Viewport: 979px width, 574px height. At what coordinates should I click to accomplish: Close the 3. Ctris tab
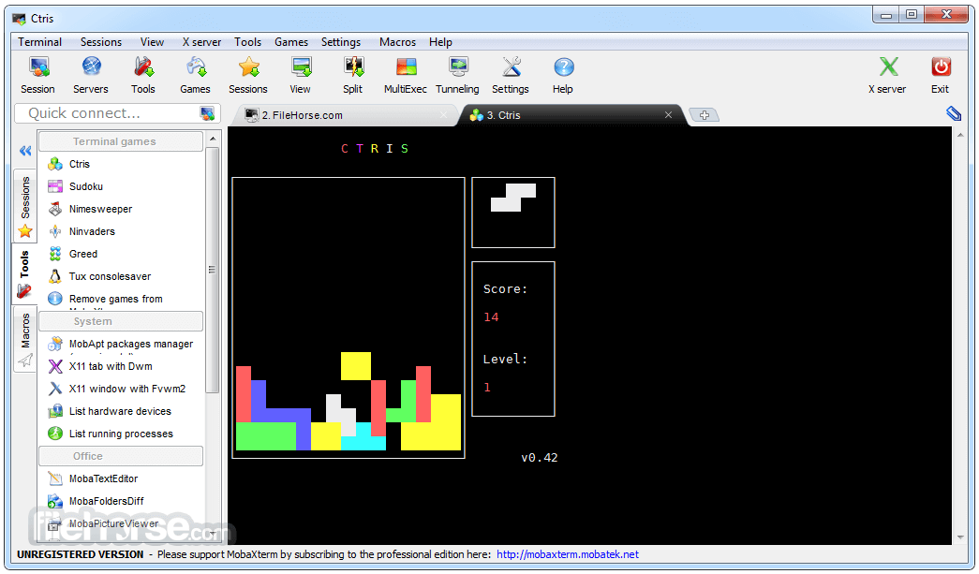click(x=668, y=115)
